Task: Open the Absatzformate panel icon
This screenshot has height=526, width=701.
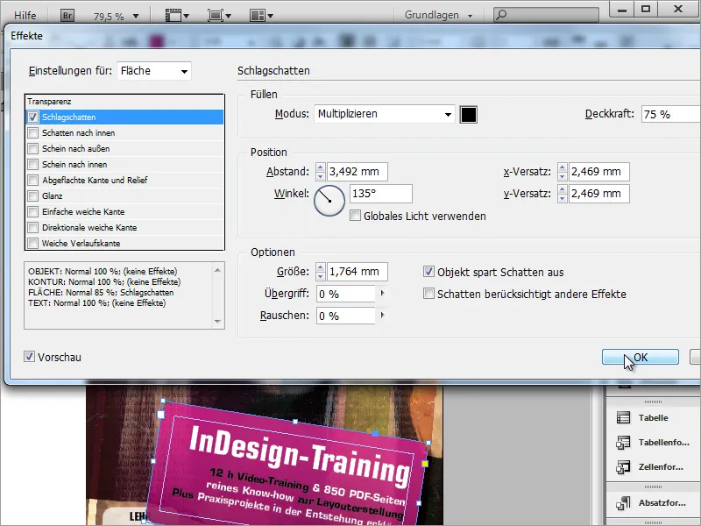Action: 623,503
